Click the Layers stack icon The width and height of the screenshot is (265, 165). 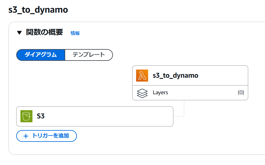pyautogui.click(x=142, y=93)
